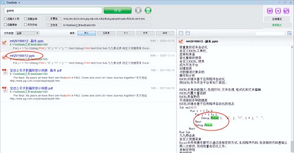Open the TextSeek title-bar dropdown arrow
The image size is (294, 153).
coord(19,3)
